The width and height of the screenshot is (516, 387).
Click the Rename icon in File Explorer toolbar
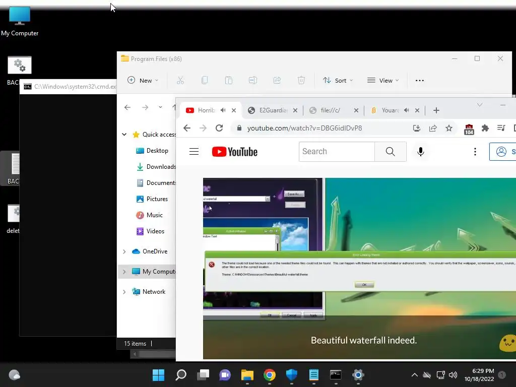pyautogui.click(x=253, y=80)
